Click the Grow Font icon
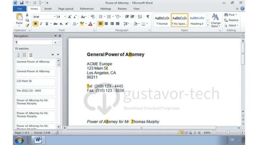This screenshot has width=258, height=145. pyautogui.click(x=69, y=17)
